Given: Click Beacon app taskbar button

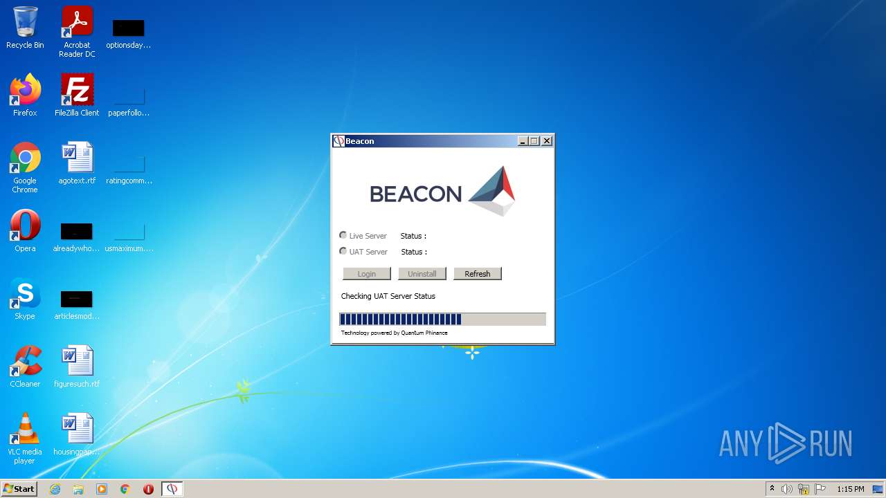Looking at the screenshot, I should (172, 489).
